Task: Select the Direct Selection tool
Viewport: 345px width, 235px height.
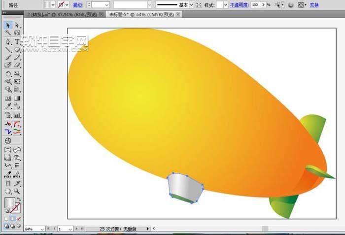Action: [17, 25]
